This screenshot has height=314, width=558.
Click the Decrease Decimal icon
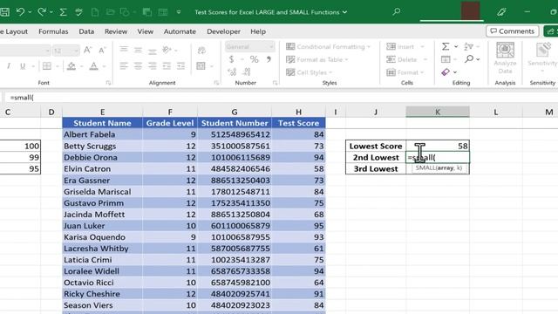(x=247, y=72)
